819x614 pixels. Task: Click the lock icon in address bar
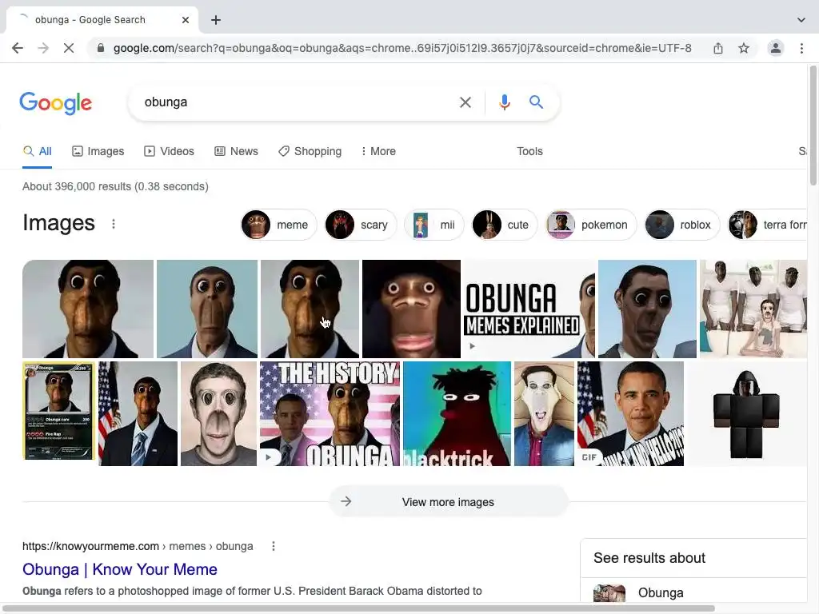(x=101, y=48)
